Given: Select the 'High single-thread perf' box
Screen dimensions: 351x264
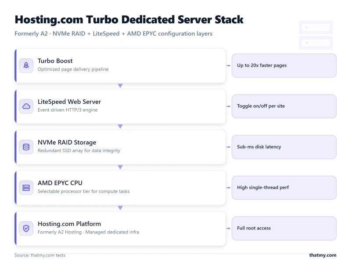Looking at the screenshot, I should pyautogui.click(x=284, y=188).
